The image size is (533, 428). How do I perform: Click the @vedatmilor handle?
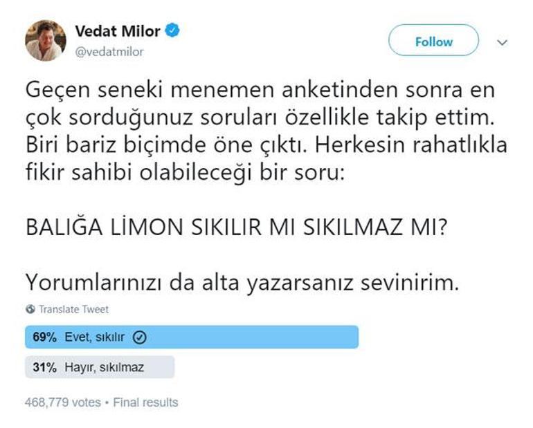point(109,52)
